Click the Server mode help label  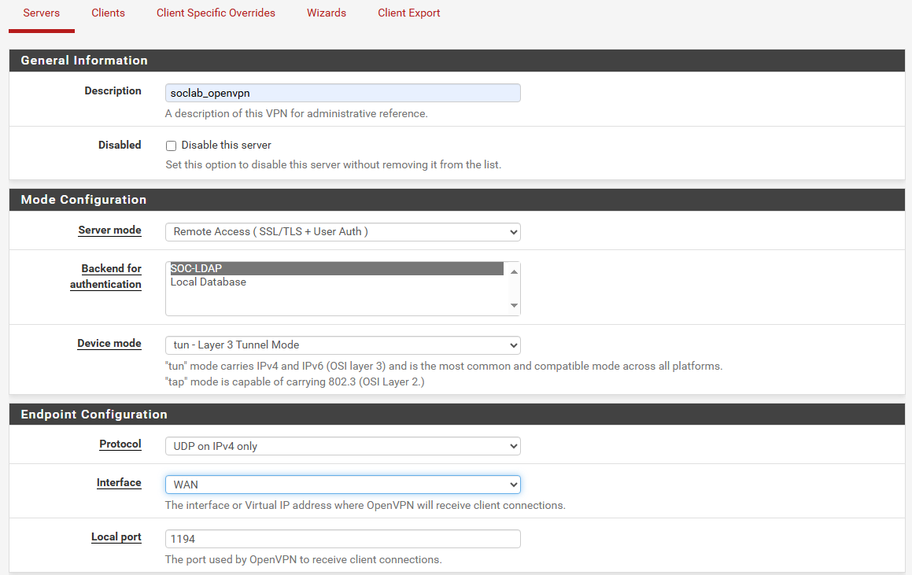click(x=110, y=230)
